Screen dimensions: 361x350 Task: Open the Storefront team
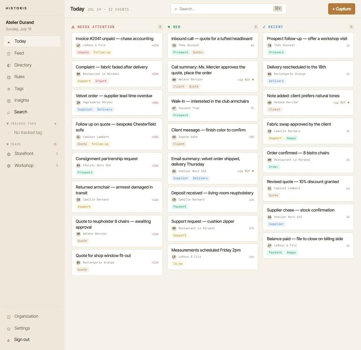click(x=32, y=154)
